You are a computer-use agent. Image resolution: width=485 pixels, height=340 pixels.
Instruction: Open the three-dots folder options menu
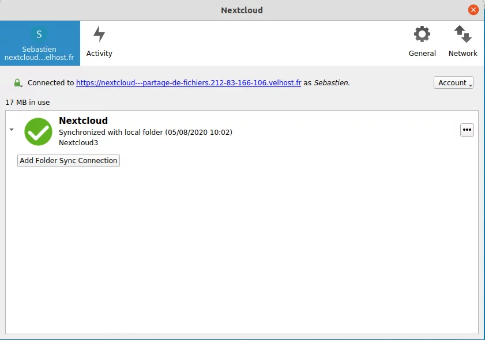click(467, 130)
